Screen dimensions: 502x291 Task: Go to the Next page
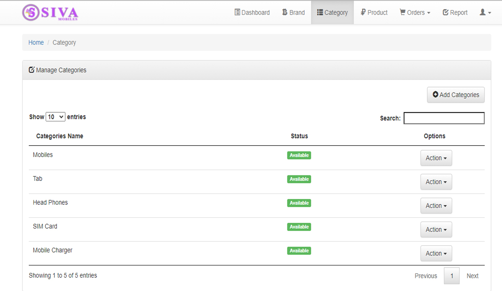pos(472,276)
